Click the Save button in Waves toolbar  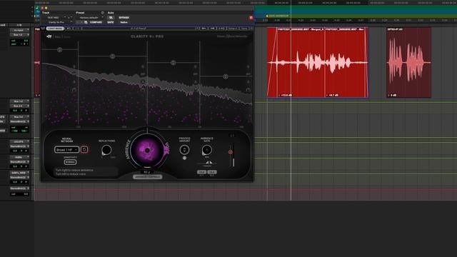coord(244,29)
